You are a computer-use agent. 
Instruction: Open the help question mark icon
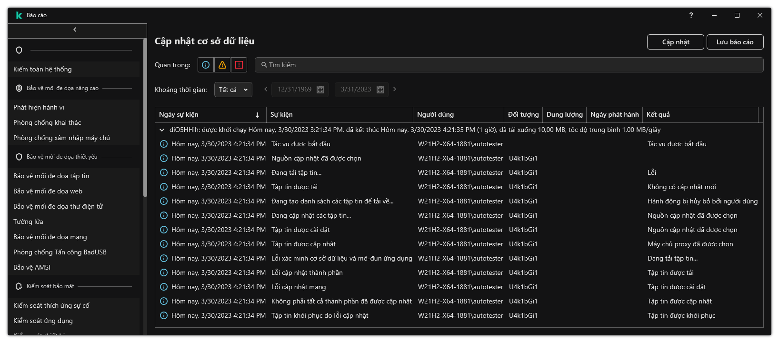pos(691,15)
